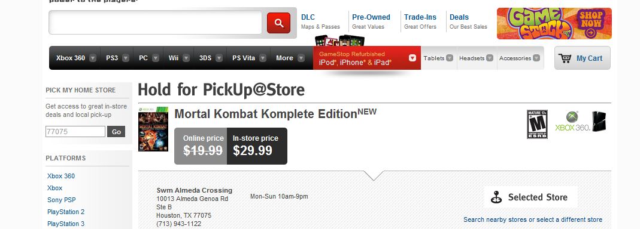Image resolution: width=640 pixels, height=229 pixels.
Task: Expand the Headsets dropdown arrow
Action: 489,58
